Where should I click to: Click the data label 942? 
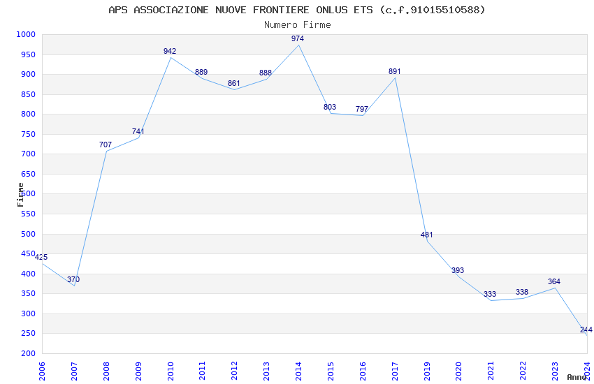coord(170,51)
